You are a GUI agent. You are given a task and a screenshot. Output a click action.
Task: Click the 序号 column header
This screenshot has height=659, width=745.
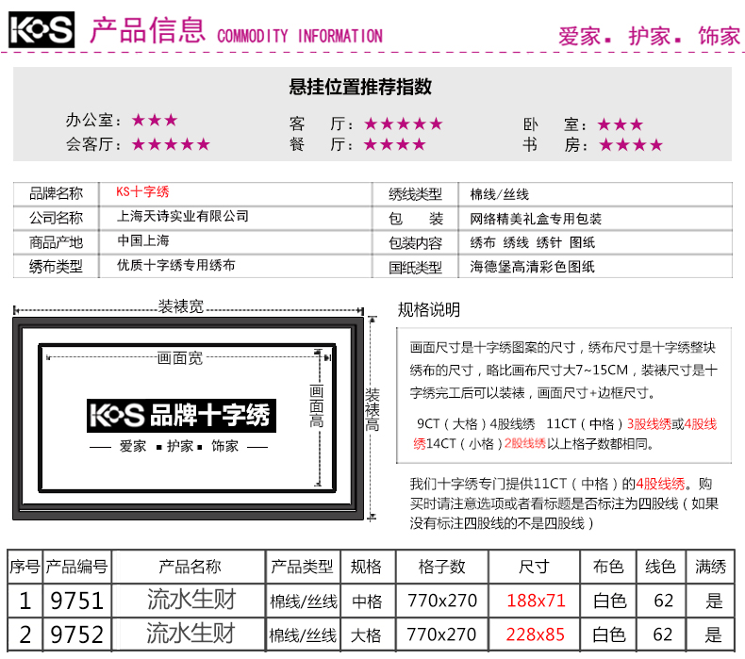pos(25,567)
